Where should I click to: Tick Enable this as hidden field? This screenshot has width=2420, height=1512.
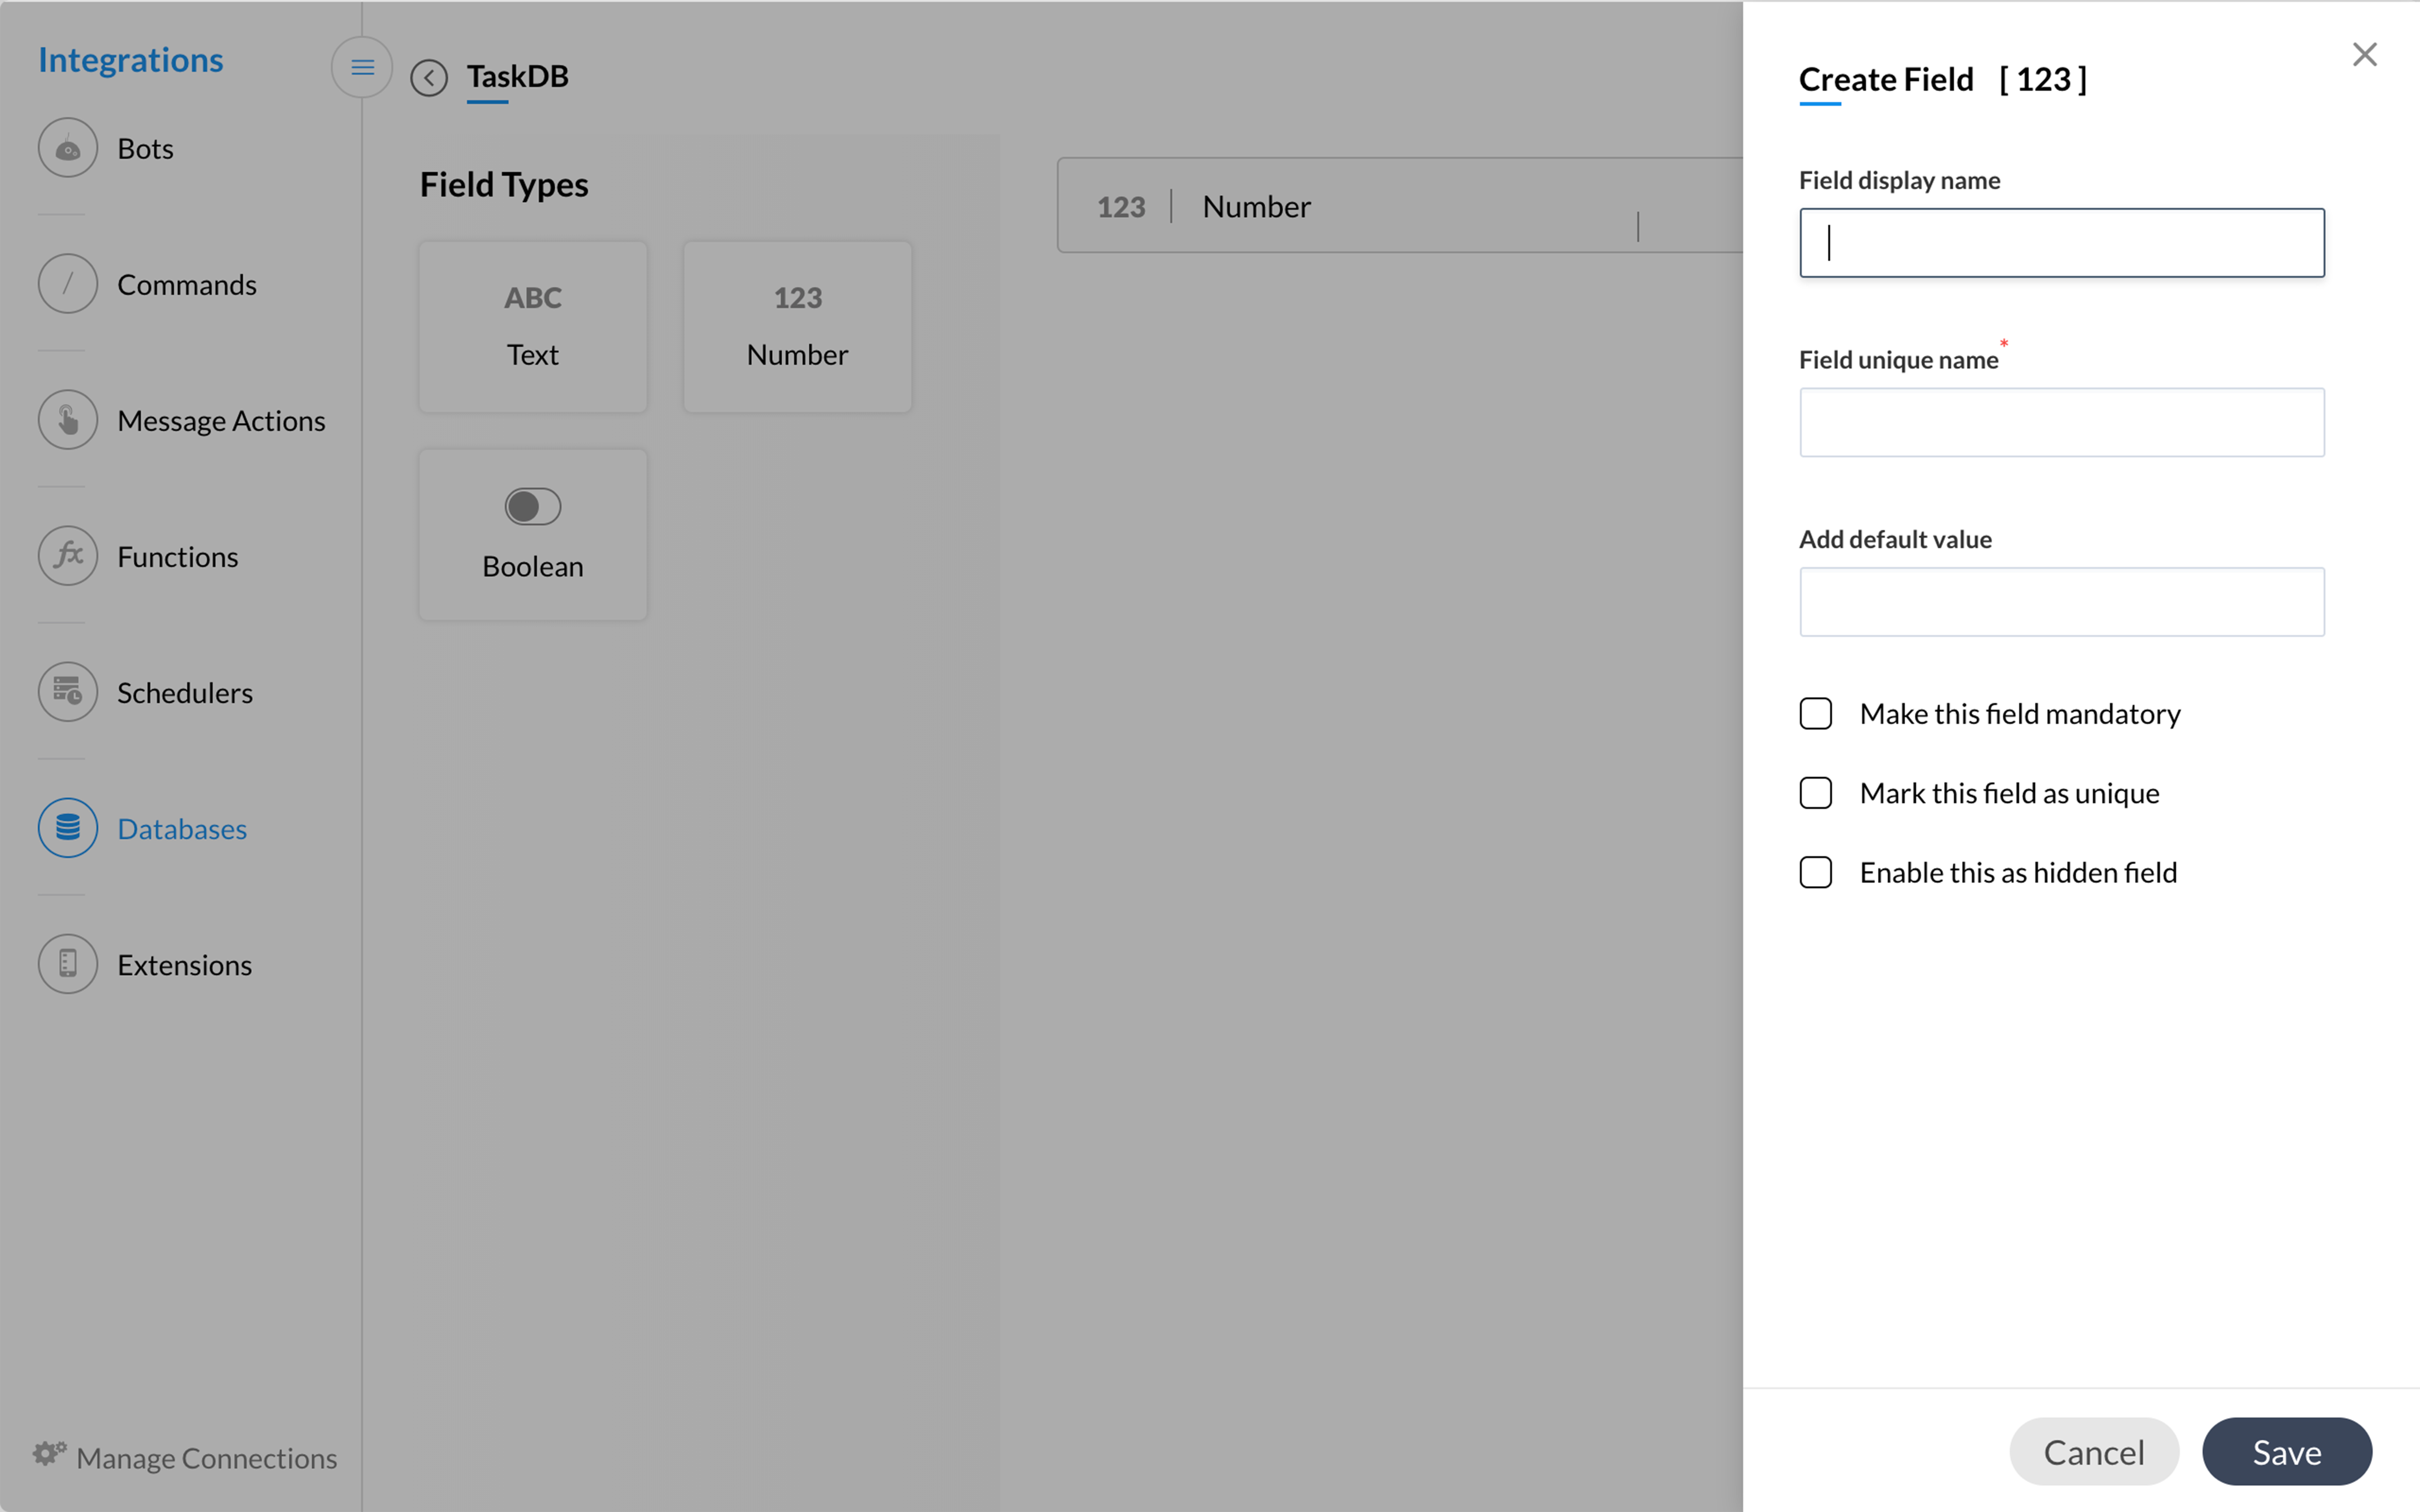[x=1815, y=872]
